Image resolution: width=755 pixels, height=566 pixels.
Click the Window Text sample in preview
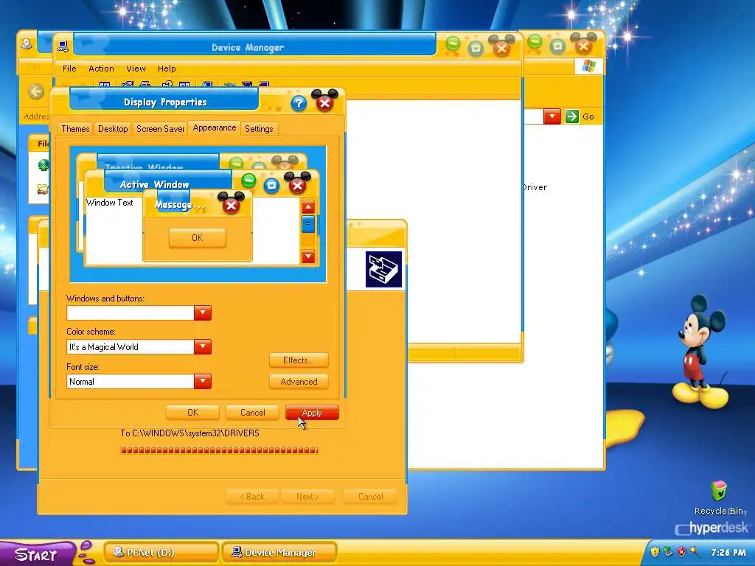(x=110, y=203)
